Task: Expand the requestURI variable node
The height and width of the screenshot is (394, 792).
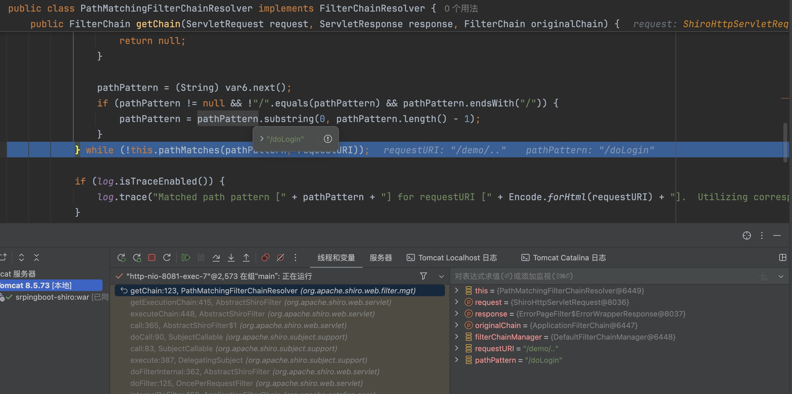Action: [x=457, y=348]
